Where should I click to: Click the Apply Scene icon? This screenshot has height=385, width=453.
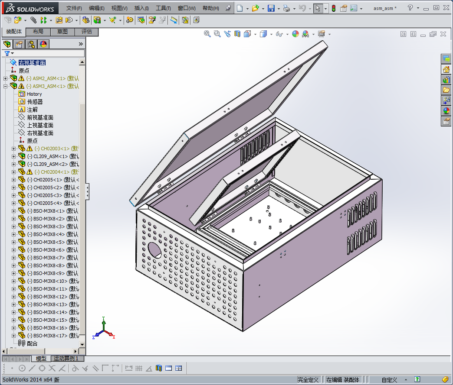coord(305,34)
